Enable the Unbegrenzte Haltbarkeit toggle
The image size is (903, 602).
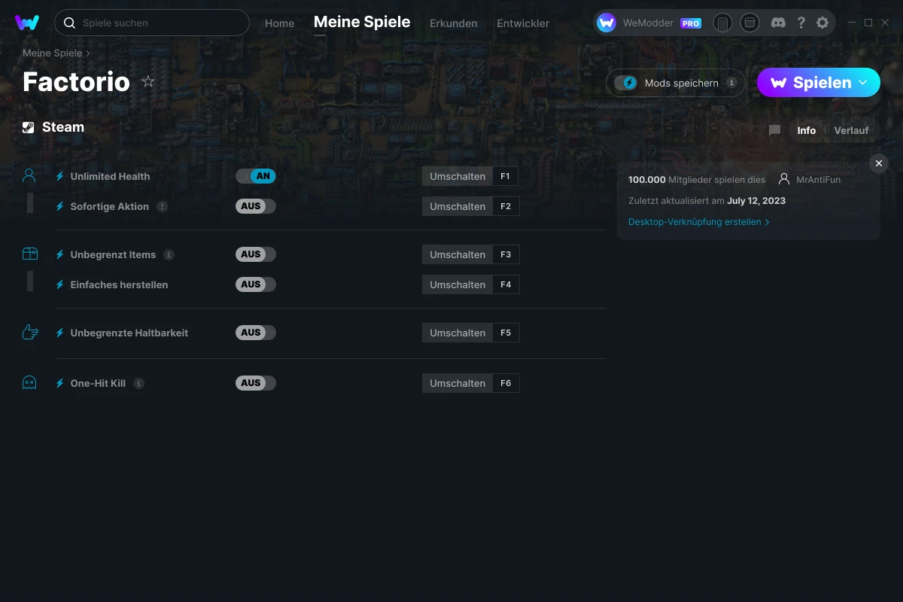coord(256,333)
